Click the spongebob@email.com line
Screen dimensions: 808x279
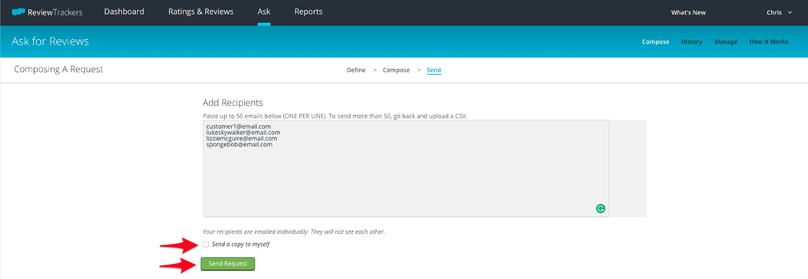click(x=239, y=144)
